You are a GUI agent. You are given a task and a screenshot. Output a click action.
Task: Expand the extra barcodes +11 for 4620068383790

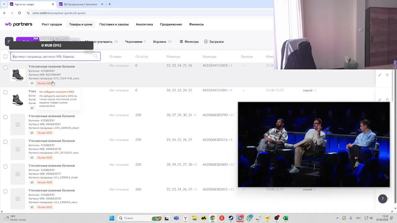[x=231, y=115]
